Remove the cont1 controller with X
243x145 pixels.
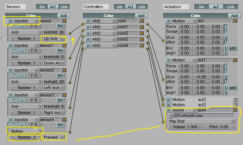click(88, 27)
